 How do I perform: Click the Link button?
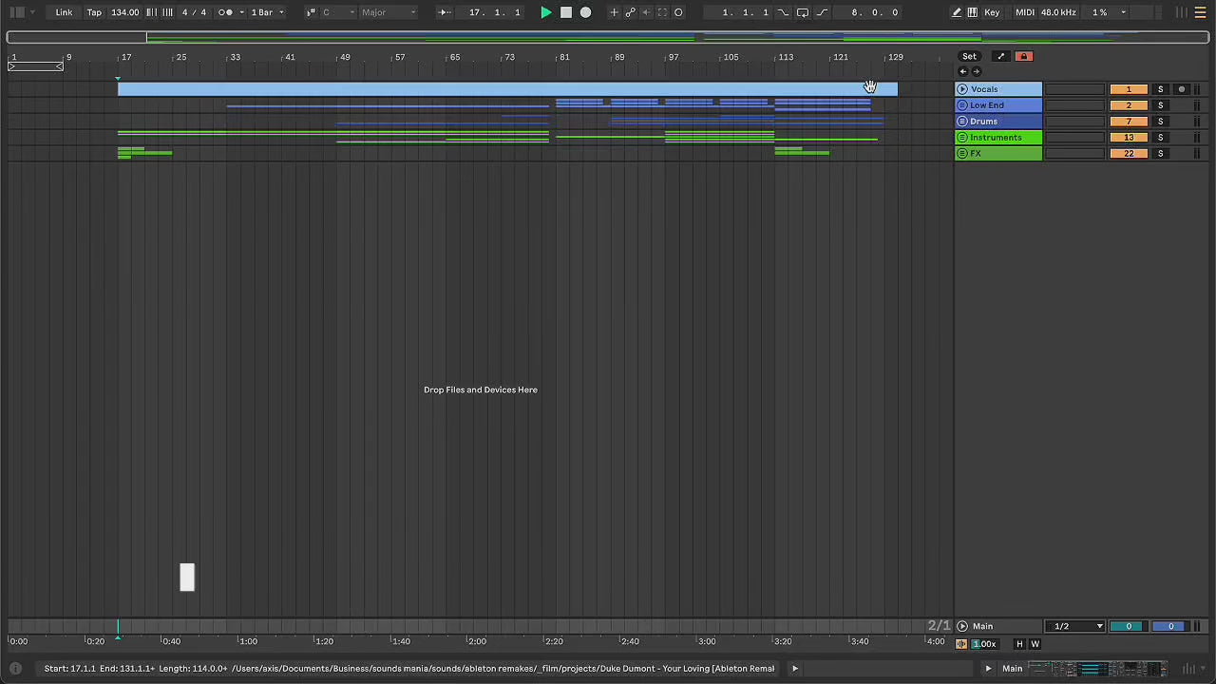pos(64,12)
